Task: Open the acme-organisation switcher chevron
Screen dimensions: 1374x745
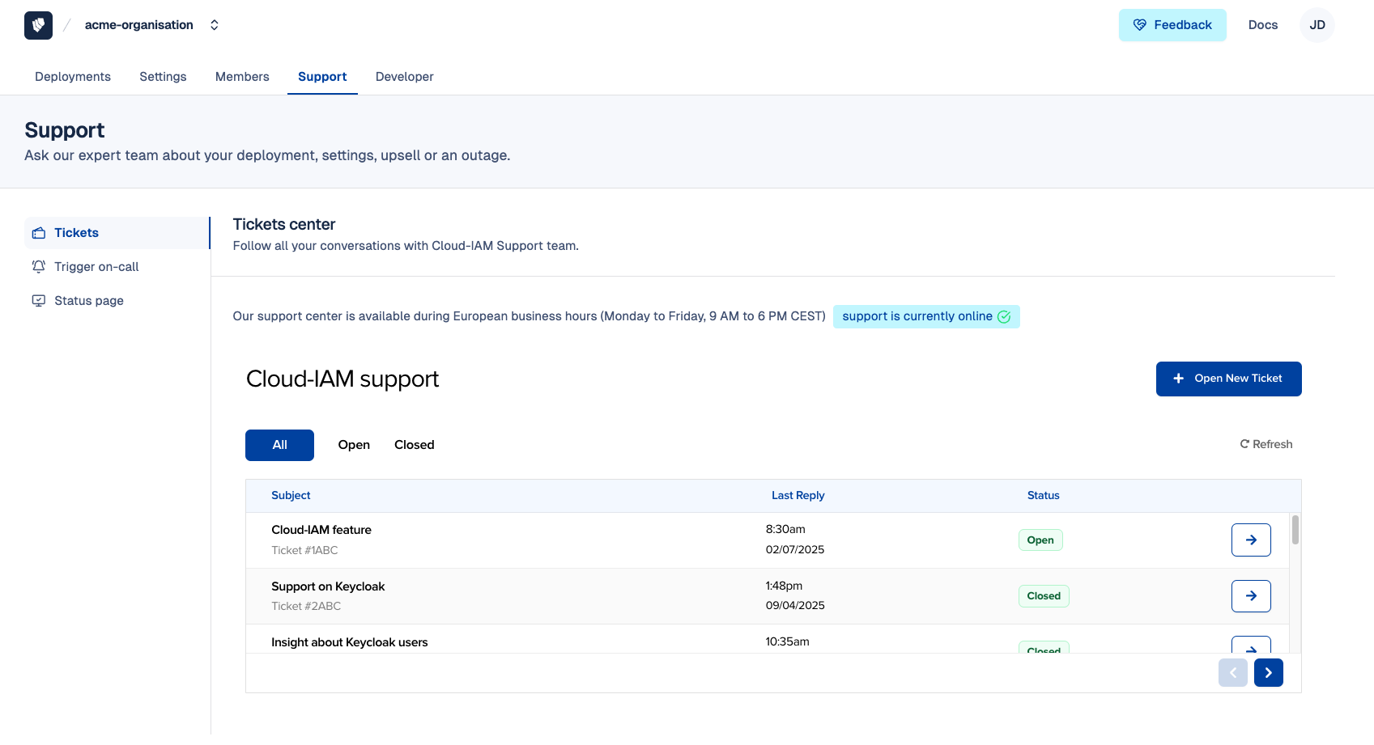Action: tap(215, 25)
